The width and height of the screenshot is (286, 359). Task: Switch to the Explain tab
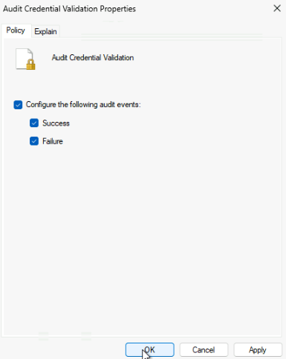tap(45, 31)
